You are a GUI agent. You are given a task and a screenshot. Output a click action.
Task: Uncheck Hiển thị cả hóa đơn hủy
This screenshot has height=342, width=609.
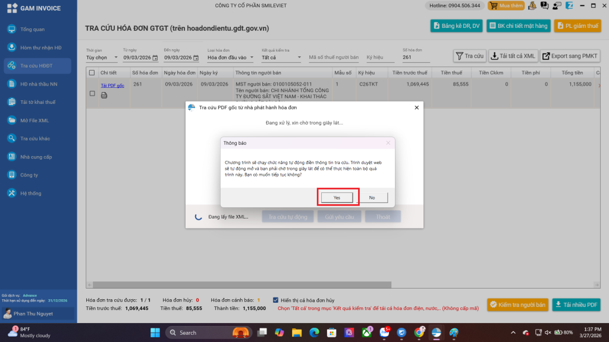(275, 300)
